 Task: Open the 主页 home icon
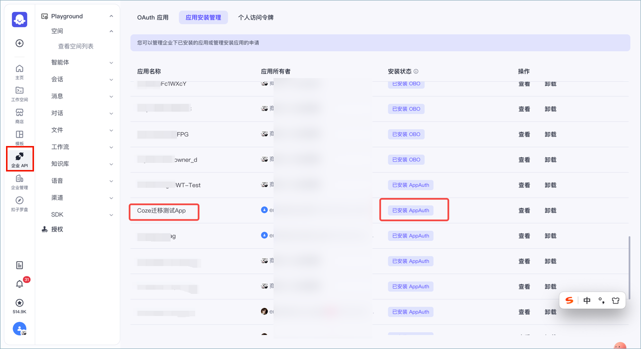[19, 68]
